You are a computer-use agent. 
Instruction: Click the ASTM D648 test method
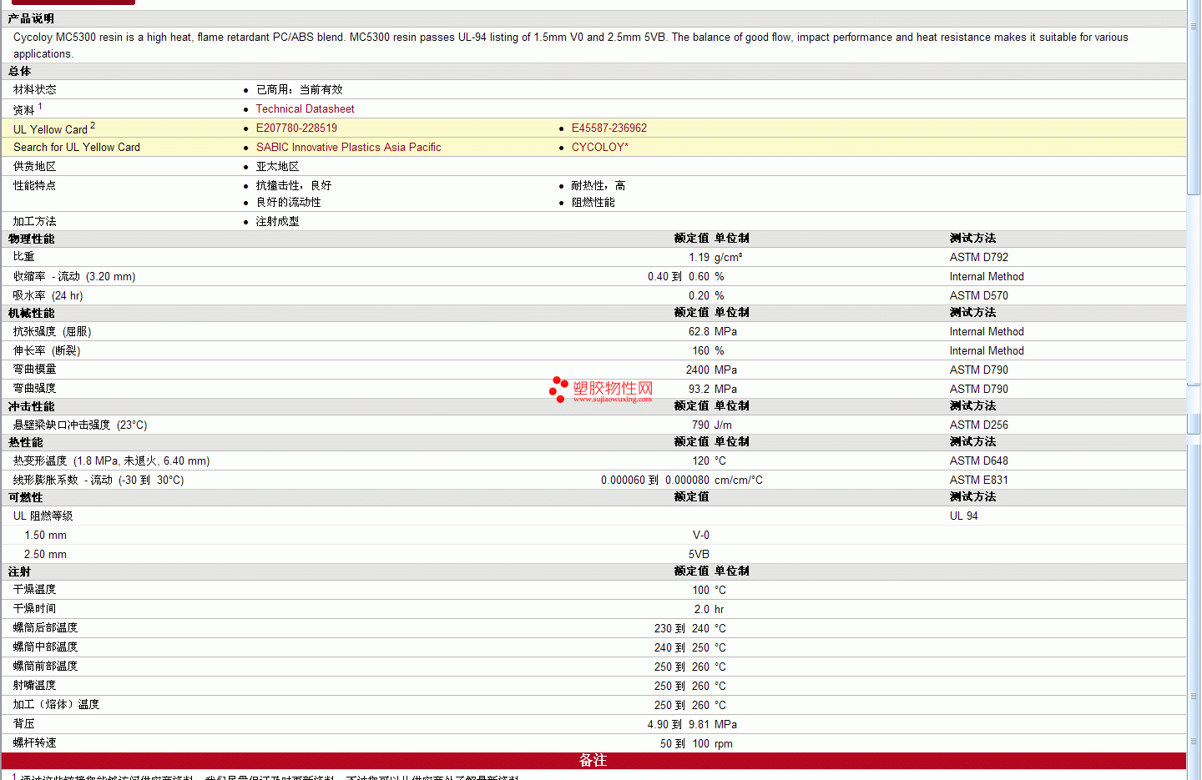(x=979, y=461)
